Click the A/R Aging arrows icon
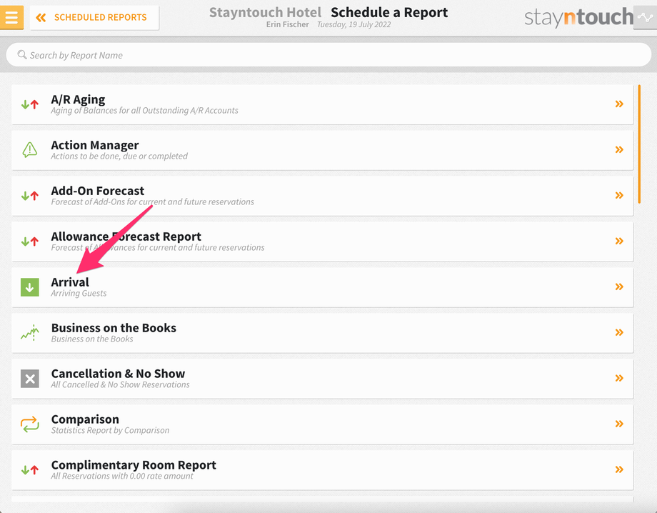This screenshot has width=657, height=513. pyautogui.click(x=30, y=104)
